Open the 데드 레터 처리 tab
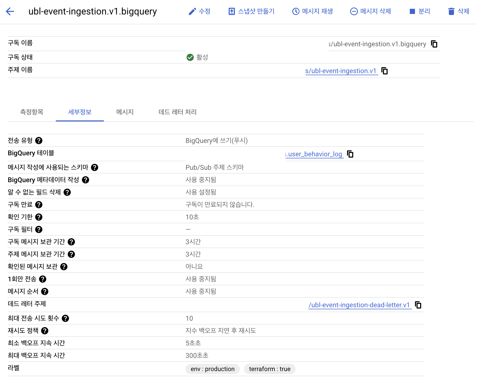 click(178, 112)
